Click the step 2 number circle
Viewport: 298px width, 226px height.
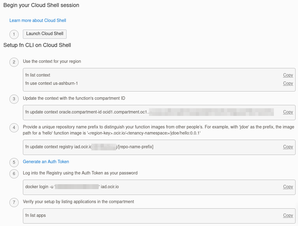point(14,62)
